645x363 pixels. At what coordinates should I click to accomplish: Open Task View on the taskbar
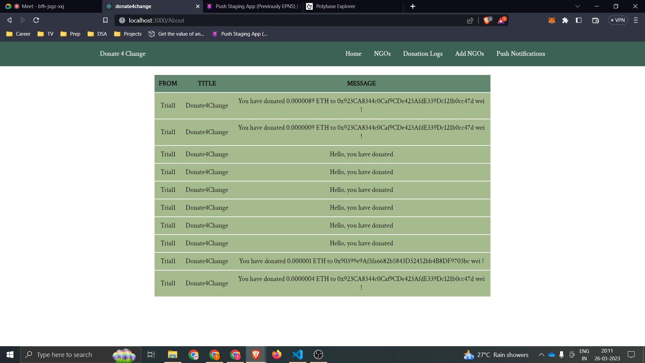click(151, 355)
